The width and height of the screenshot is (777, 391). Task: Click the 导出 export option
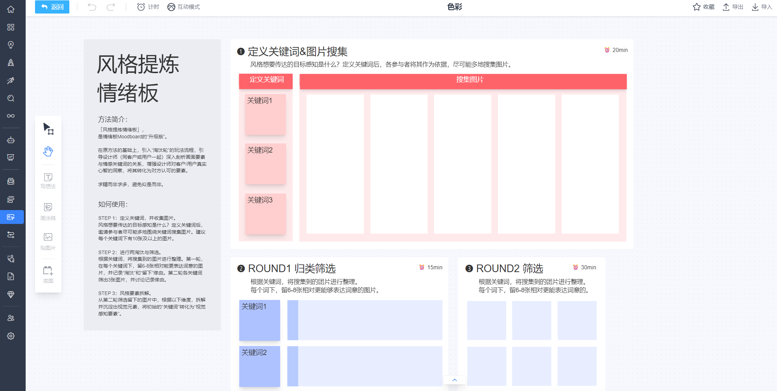click(732, 7)
